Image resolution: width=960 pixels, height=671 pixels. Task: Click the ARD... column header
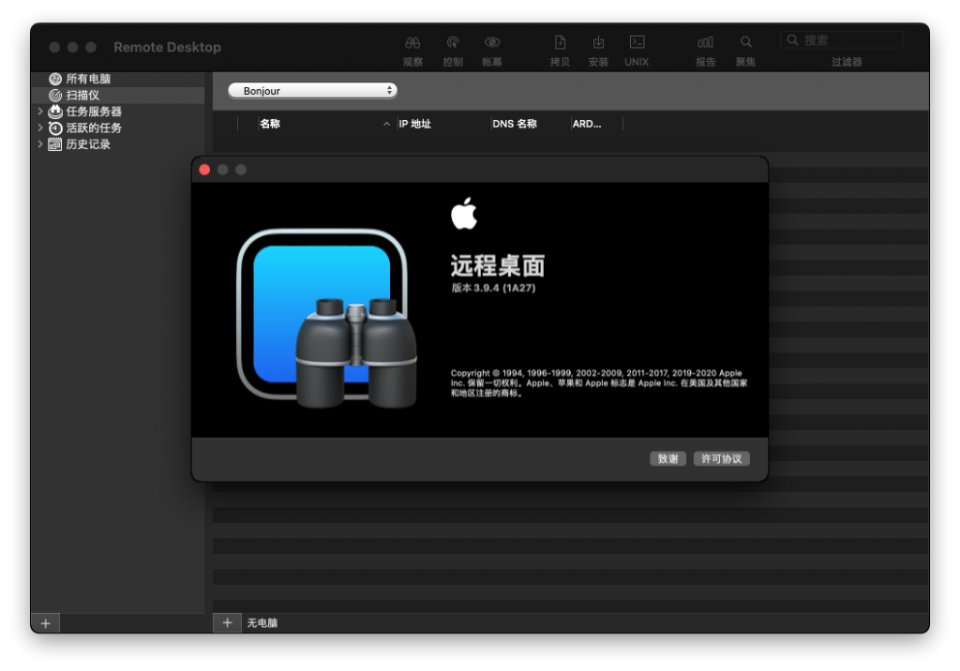597,124
